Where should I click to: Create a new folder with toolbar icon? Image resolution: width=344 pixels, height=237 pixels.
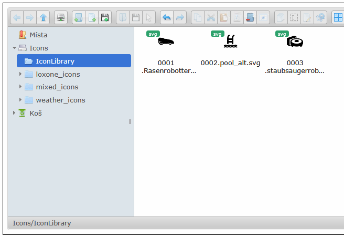(x=79, y=17)
